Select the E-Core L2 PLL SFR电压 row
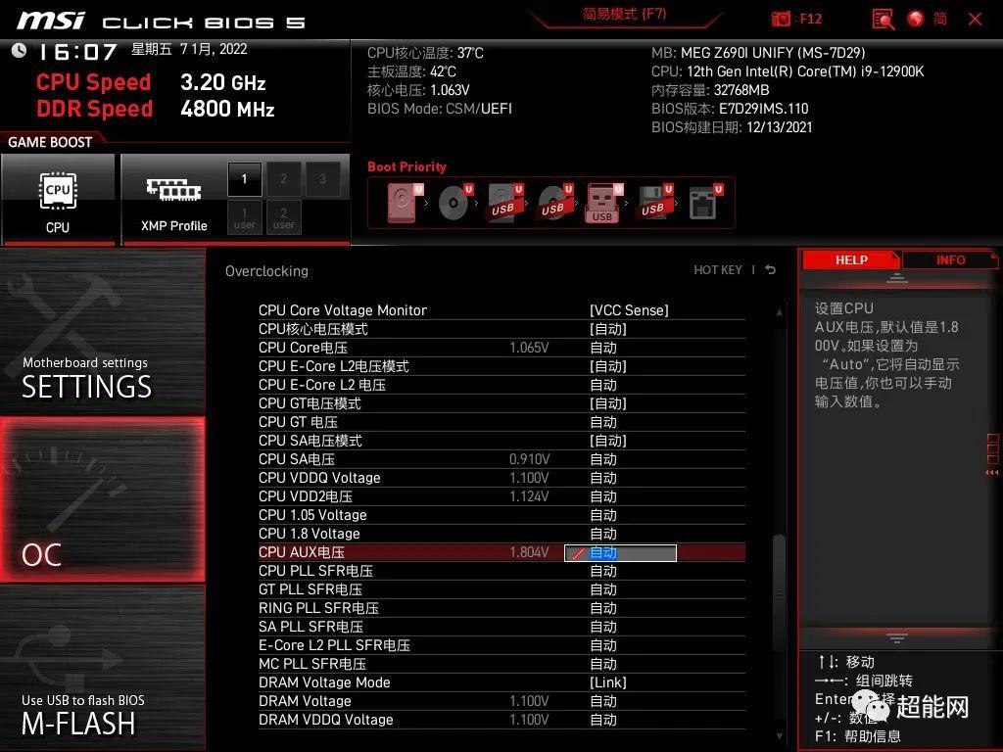This screenshot has width=1003, height=752. [x=501, y=645]
